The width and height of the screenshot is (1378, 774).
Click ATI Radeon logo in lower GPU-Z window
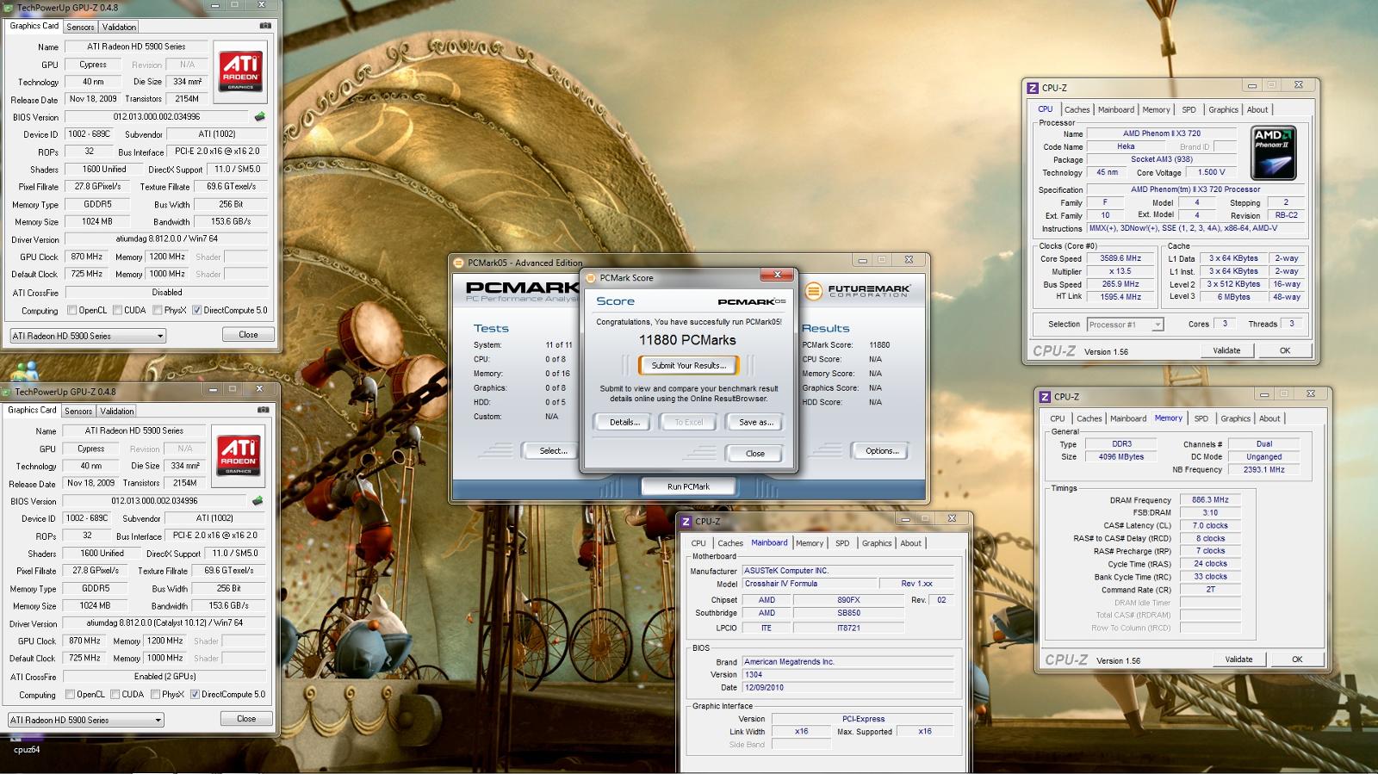tap(239, 454)
